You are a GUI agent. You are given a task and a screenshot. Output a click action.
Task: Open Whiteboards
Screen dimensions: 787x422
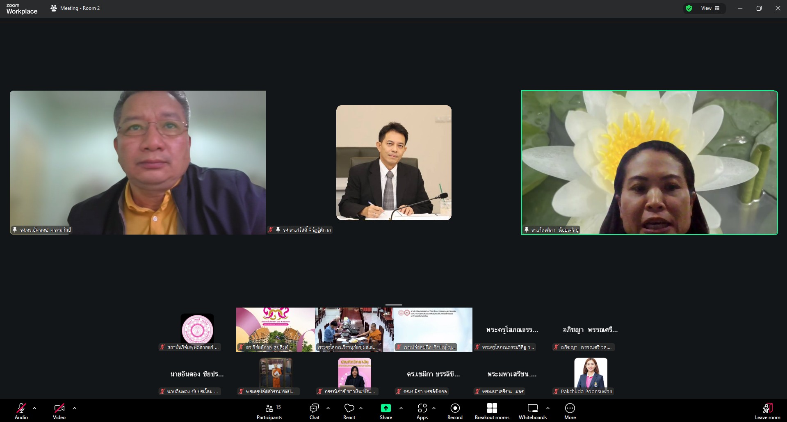(x=532, y=411)
